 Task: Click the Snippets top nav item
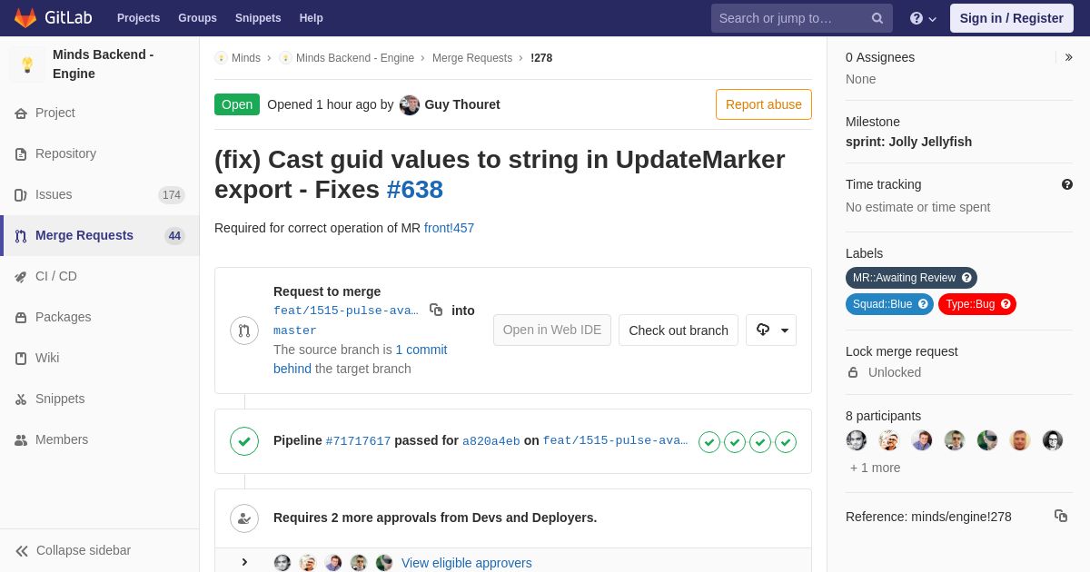(x=258, y=18)
